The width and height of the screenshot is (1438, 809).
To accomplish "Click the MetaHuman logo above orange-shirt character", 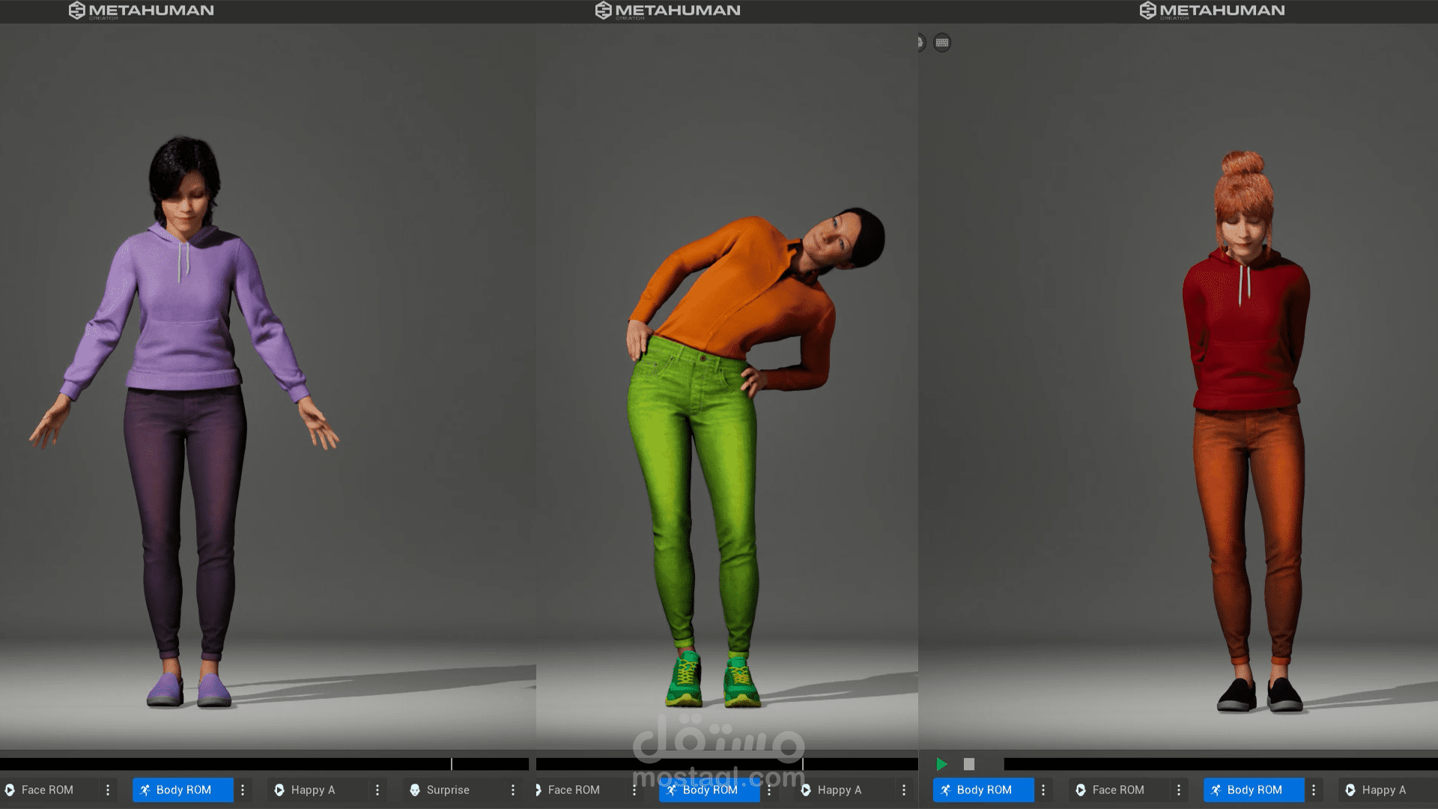I will (x=667, y=10).
